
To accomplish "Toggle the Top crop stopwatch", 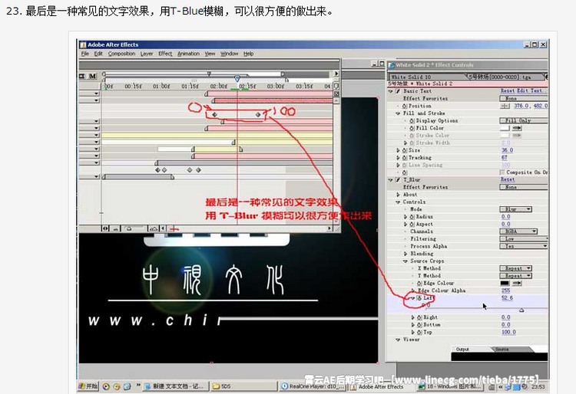I will coord(419,332).
